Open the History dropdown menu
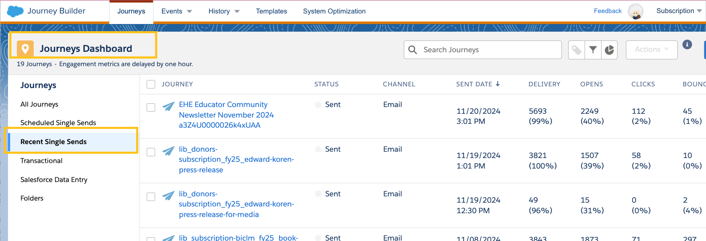The image size is (706, 241). click(224, 11)
